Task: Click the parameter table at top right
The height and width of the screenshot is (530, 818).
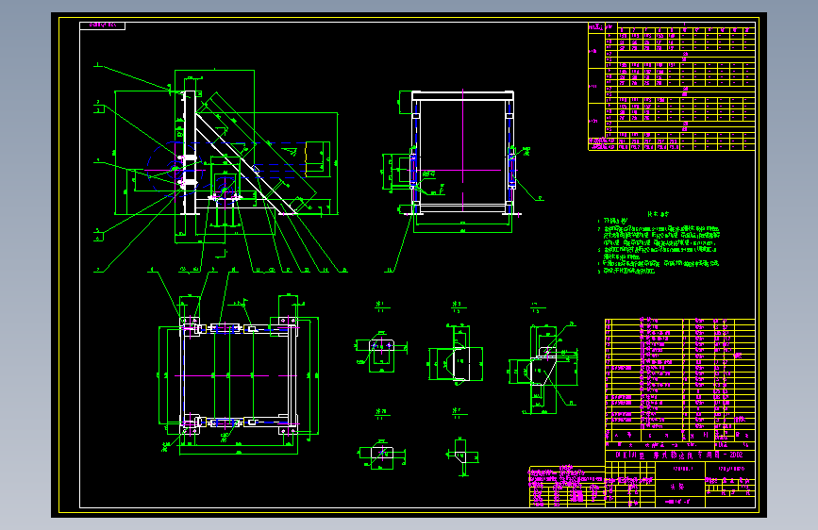Action: pos(672,87)
